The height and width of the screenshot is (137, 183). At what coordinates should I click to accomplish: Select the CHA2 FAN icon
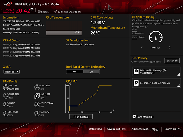(x=6, y=96)
